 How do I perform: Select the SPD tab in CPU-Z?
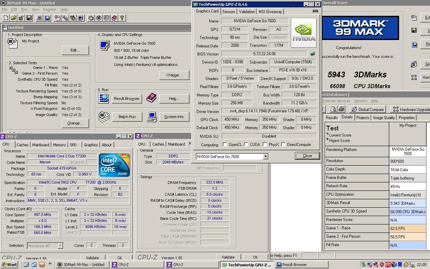click(x=73, y=145)
